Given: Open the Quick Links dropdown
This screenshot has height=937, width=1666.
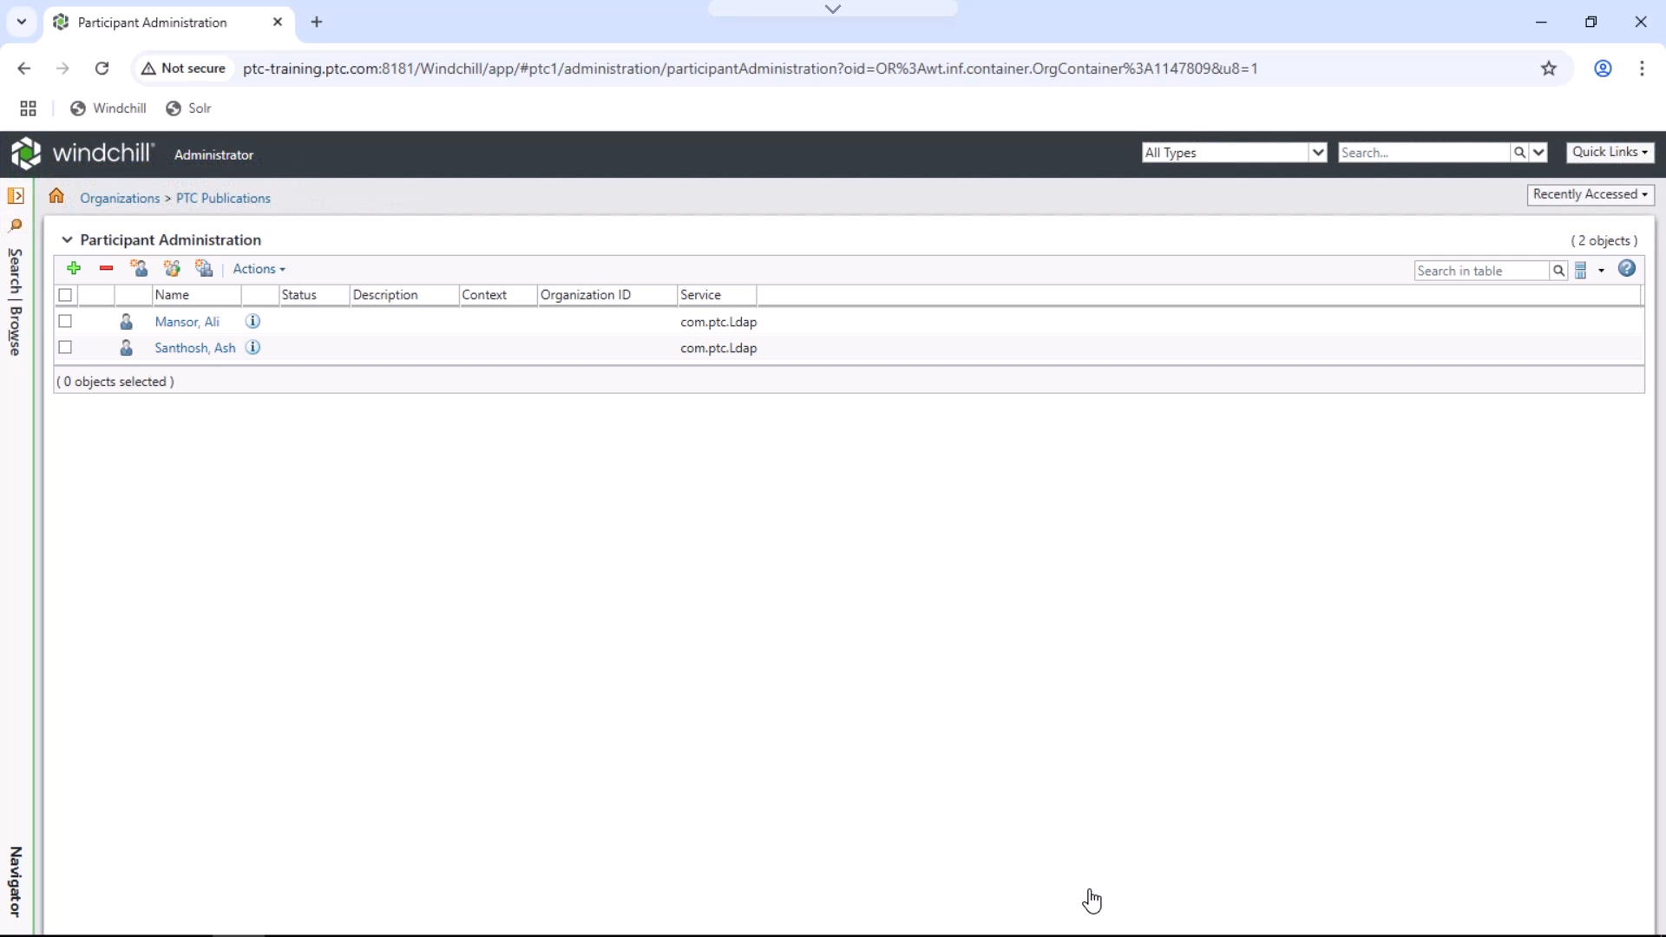Looking at the screenshot, I should coord(1610,152).
